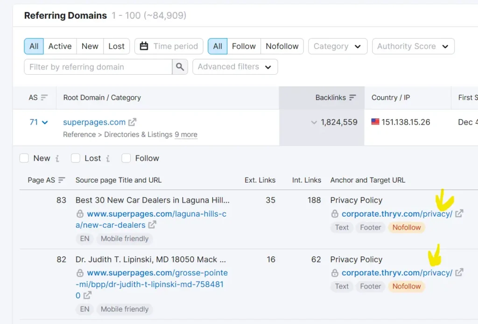Select the Lost domains tab

[116, 46]
